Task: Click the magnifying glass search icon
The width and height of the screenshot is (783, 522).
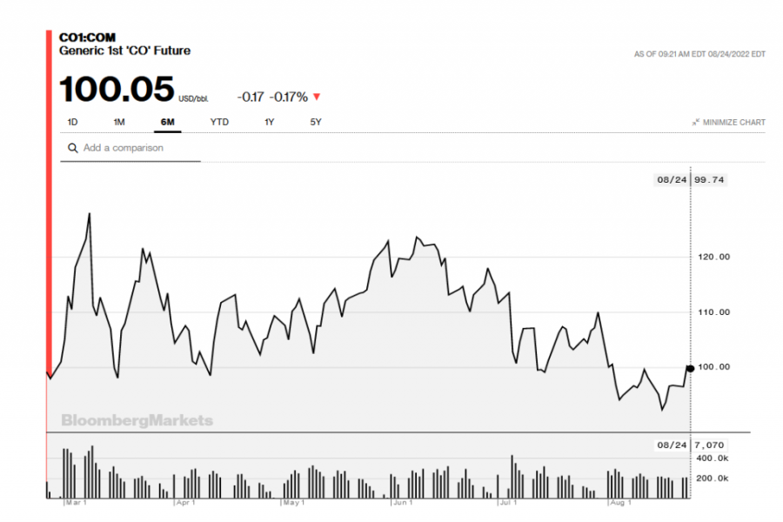Action: coord(73,148)
